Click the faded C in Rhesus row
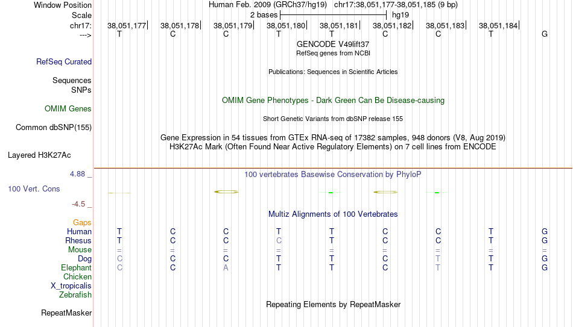 click(279, 241)
